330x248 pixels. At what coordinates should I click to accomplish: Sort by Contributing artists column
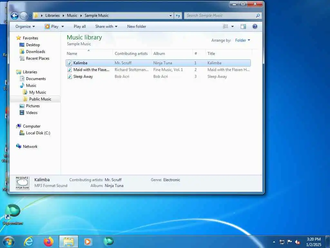(131, 54)
